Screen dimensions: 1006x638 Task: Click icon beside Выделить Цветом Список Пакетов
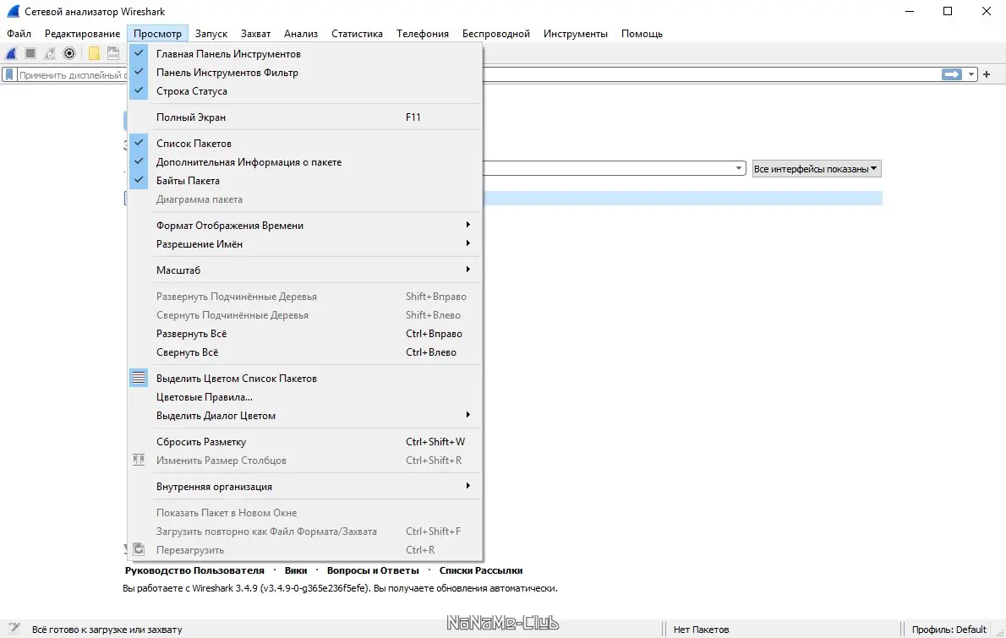[x=139, y=379]
